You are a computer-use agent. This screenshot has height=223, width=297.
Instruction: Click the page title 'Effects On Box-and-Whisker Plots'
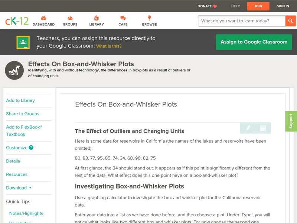(x=81, y=64)
